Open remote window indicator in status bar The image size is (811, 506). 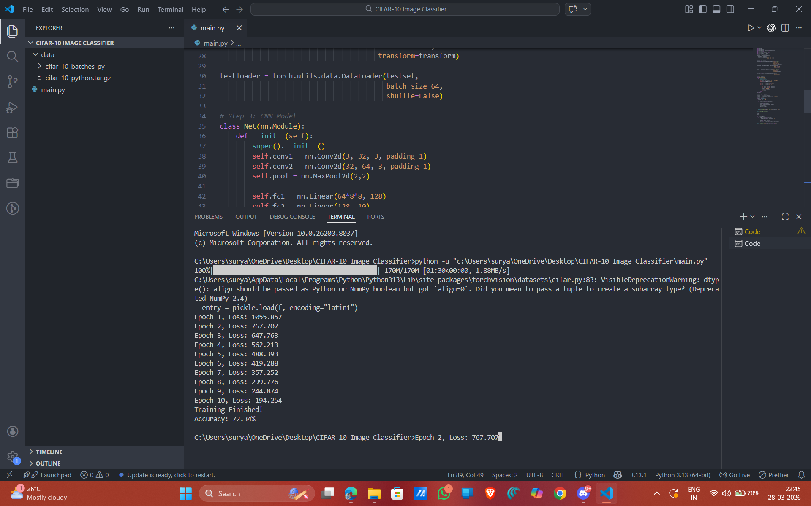click(9, 475)
